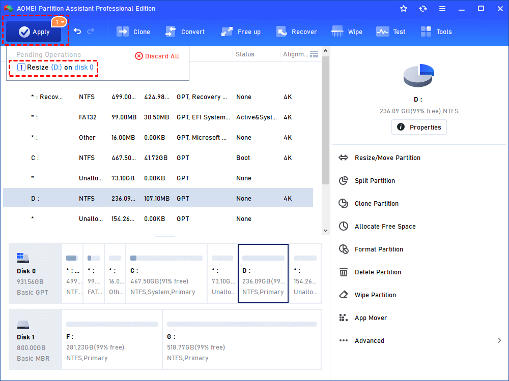
Task: Select 99 FAT block in Disk 0 map
Action: (x=94, y=273)
